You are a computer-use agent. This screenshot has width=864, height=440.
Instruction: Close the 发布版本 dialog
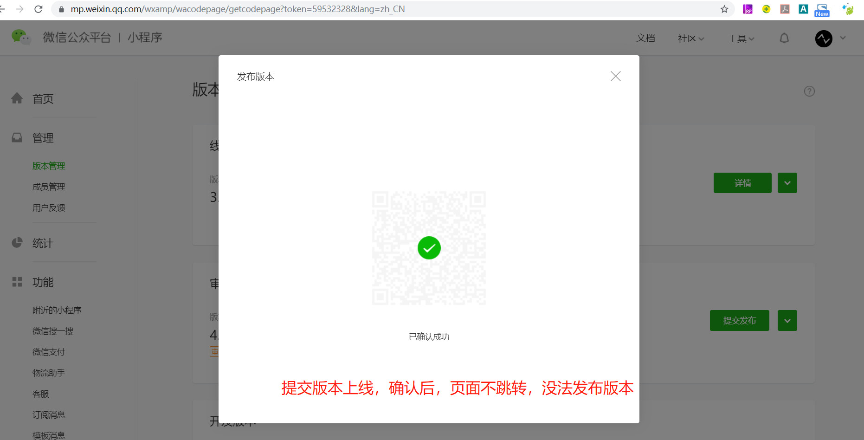pyautogui.click(x=616, y=76)
